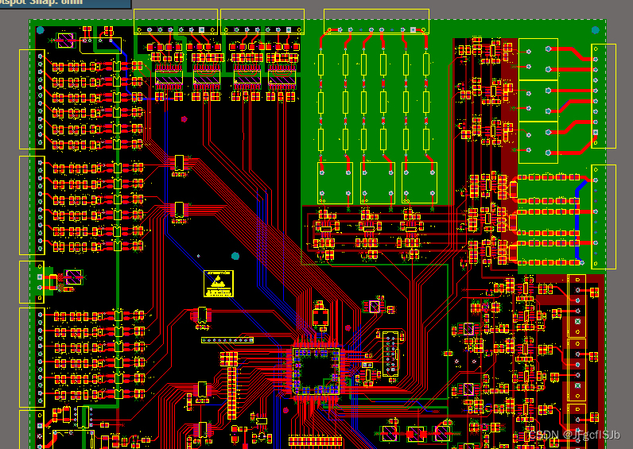
Task: Select magenta-outlined part above the dual-row header
Action: pyautogui.click(x=375, y=307)
